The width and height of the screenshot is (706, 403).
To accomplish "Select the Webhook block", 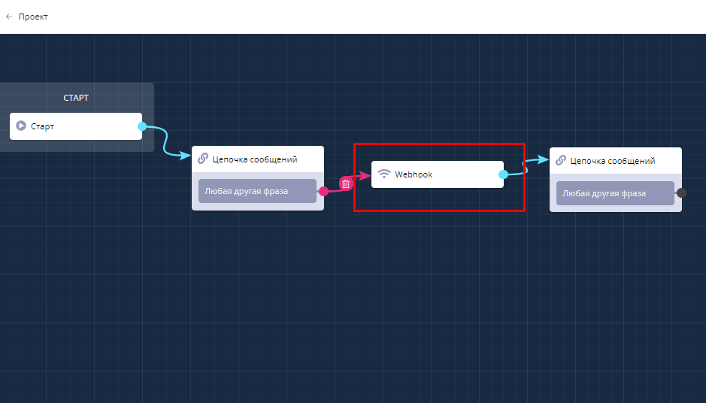I will 437,174.
